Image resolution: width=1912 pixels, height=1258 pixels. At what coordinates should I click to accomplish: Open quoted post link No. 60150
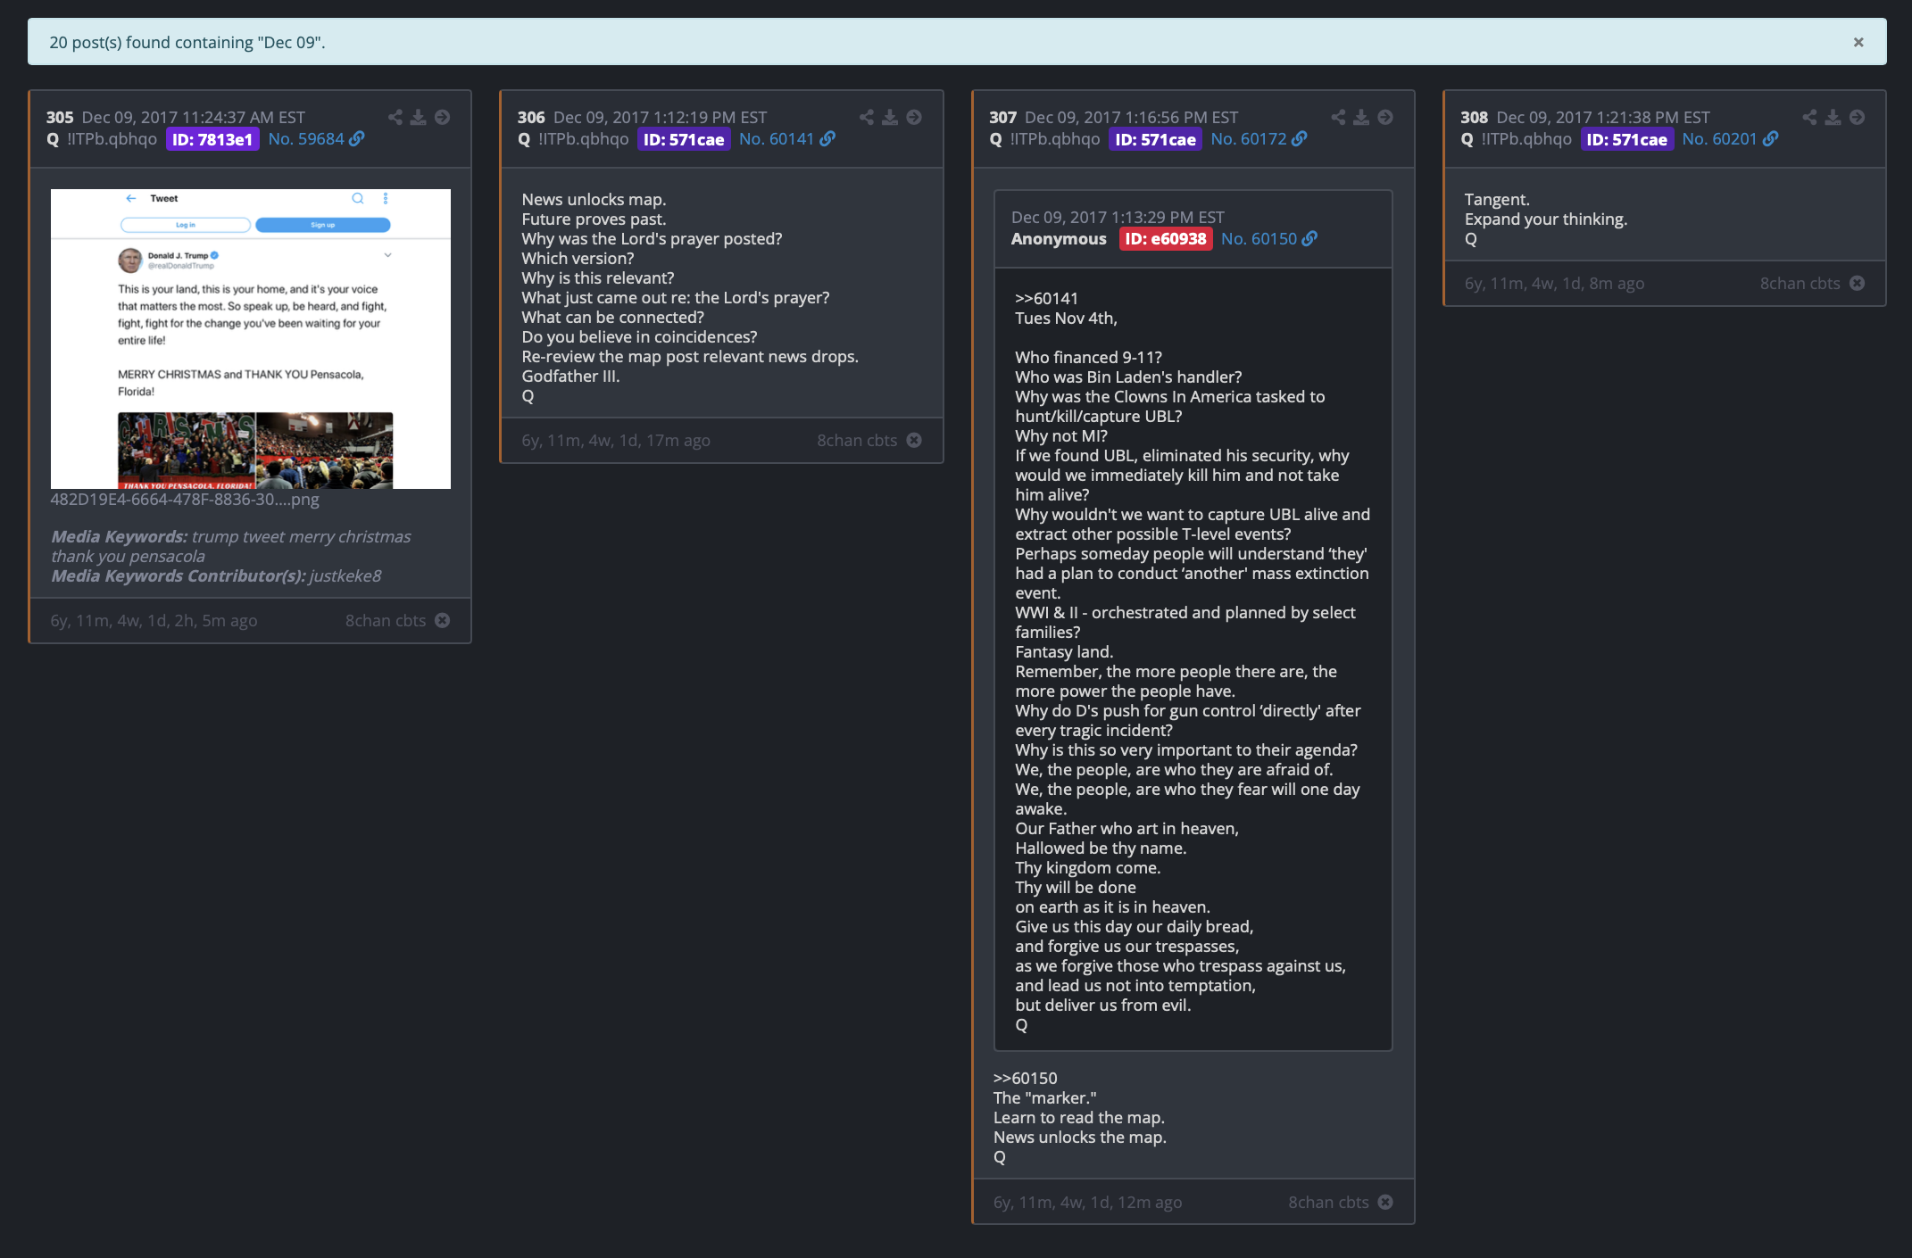1259,239
